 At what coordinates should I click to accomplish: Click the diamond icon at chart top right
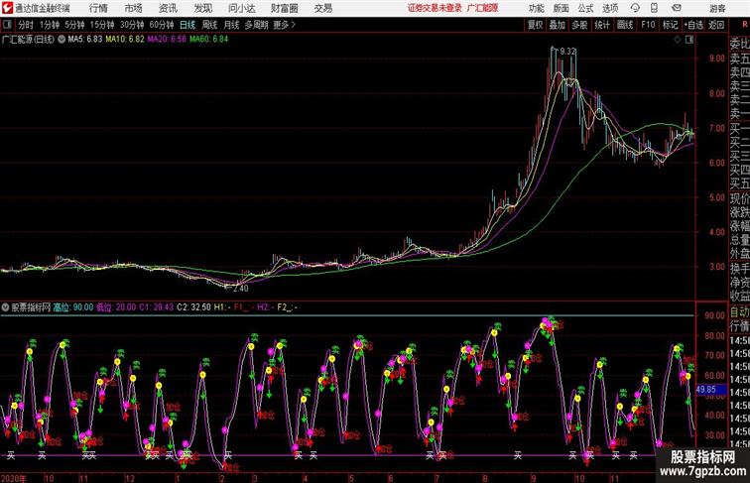[678, 40]
